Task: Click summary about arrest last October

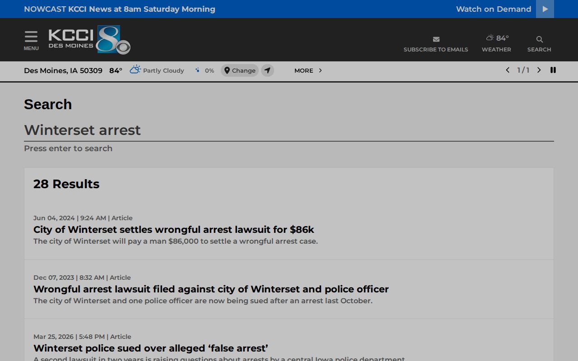Action: coord(203,301)
